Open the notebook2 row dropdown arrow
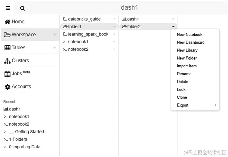The image size is (228, 157). pyautogui.click(x=114, y=49)
